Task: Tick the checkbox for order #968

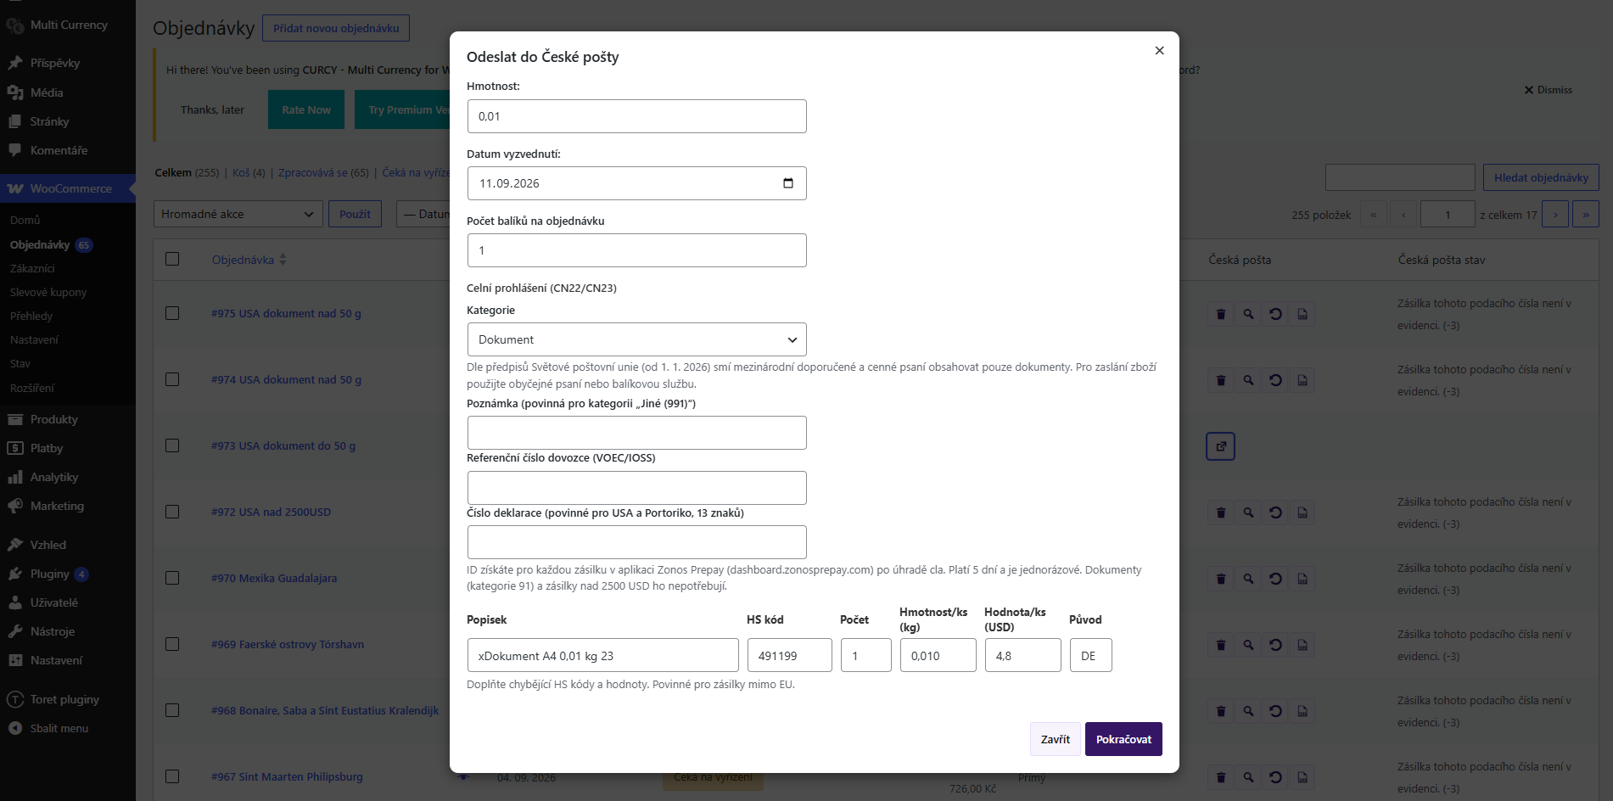Action: (x=172, y=710)
